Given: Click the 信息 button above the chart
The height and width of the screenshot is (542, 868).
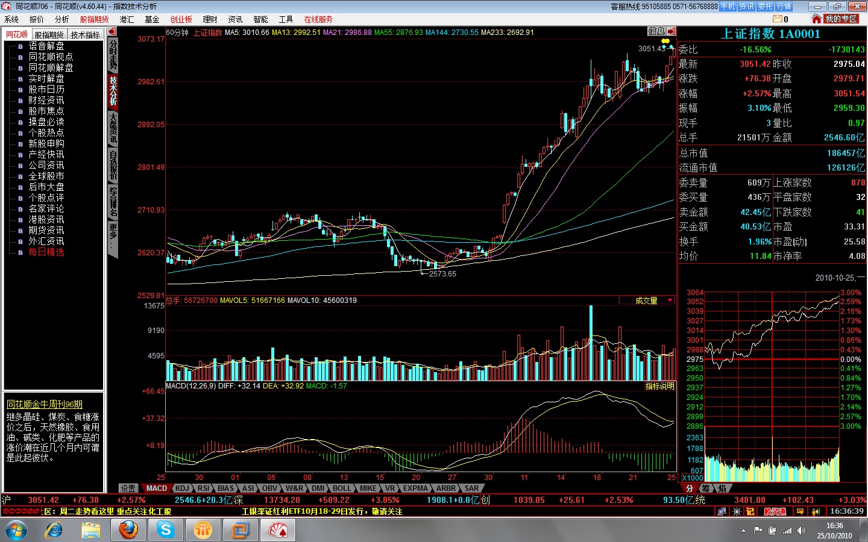Looking at the screenshot, I should click(656, 31).
